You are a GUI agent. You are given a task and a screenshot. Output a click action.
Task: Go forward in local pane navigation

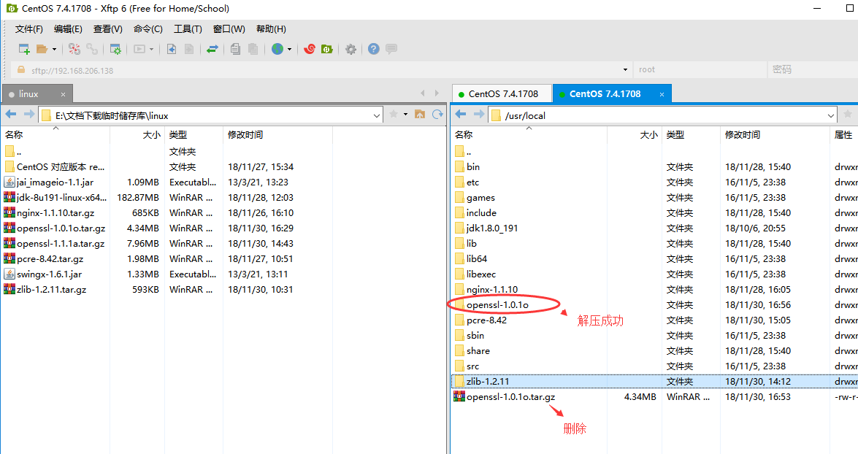(x=29, y=115)
